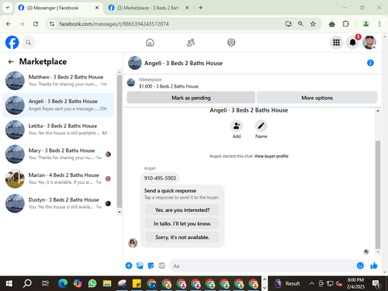Open Facebook home via logo
This screenshot has width=388, height=291.
coord(12,43)
